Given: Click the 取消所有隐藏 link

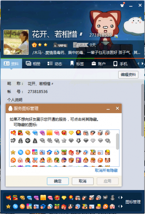Looking at the screenshot, I should tap(106, 170).
